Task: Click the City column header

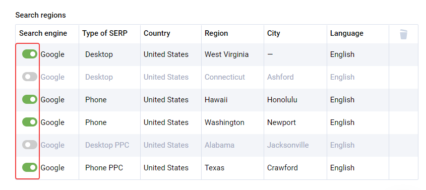Action: 274,33
